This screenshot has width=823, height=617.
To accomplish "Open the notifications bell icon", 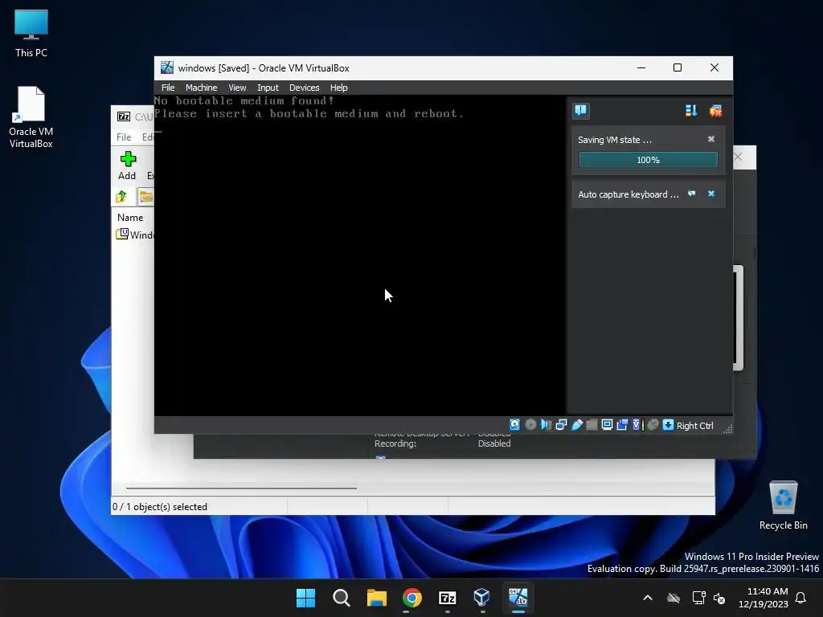I will (x=801, y=598).
